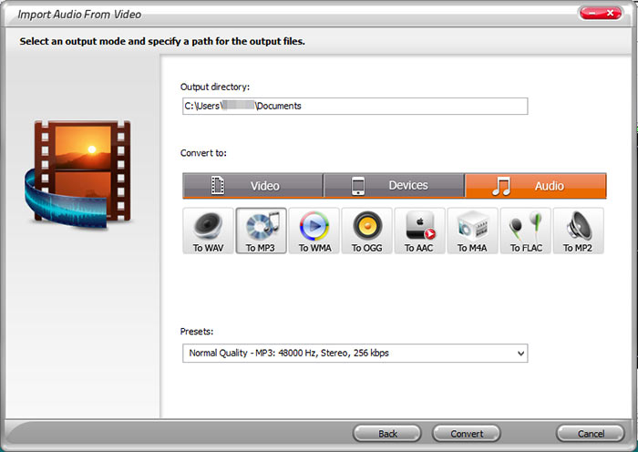
Task: Choose the To MP3 format icon
Action: tap(262, 231)
